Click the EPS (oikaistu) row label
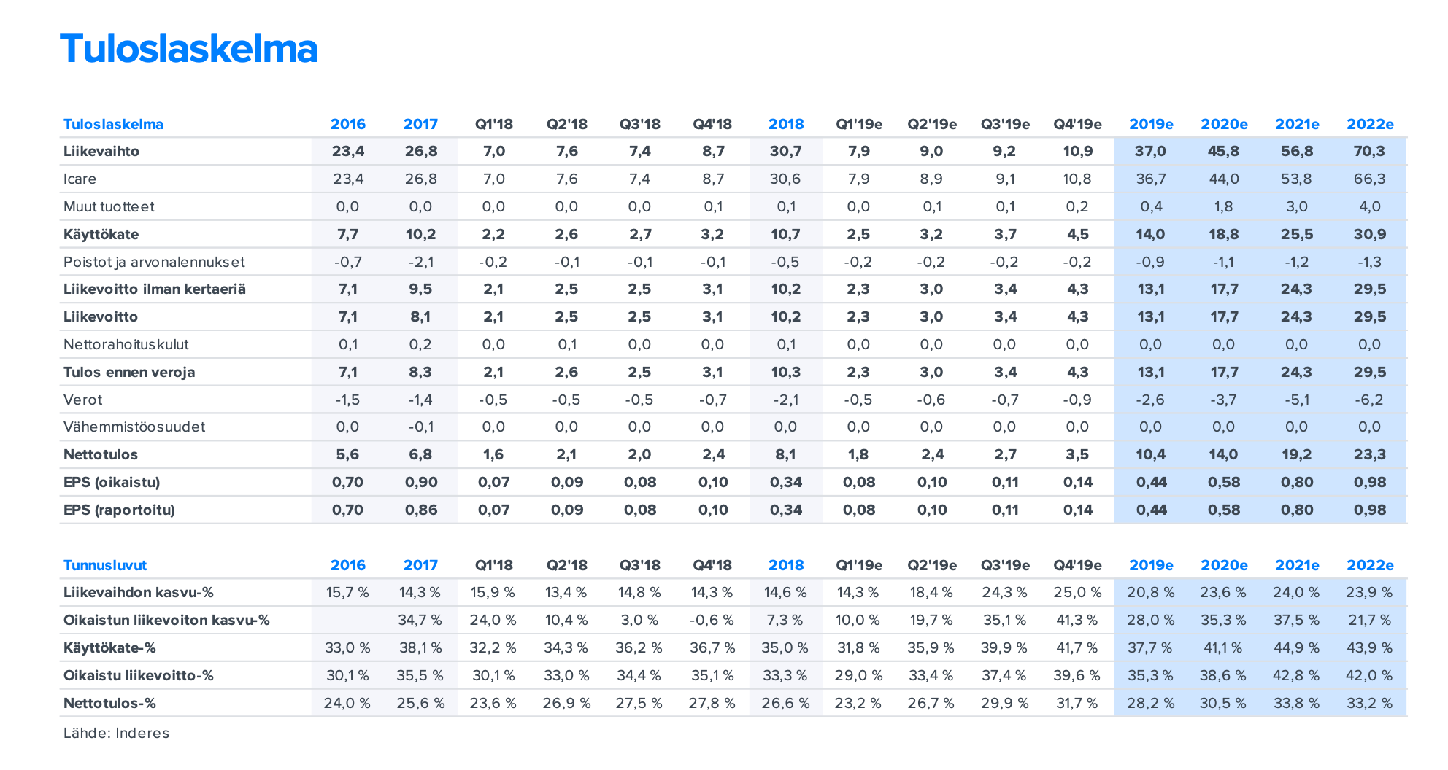Viewport: 1448px width, 770px height. tap(112, 482)
